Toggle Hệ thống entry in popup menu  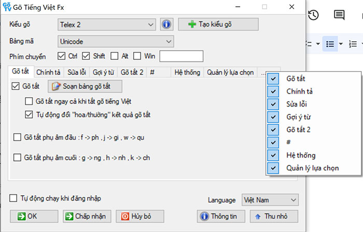[x=313, y=155]
